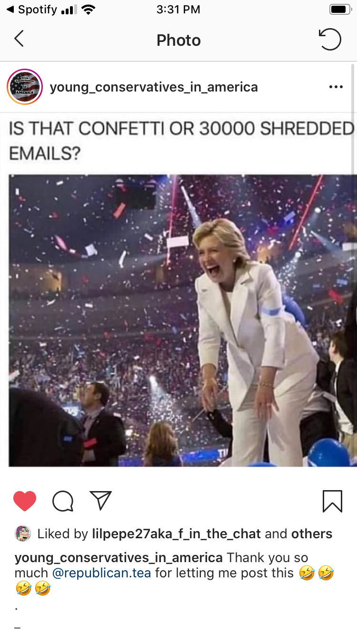Image resolution: width=357 pixels, height=636 pixels.
Task: Tap the refresh icon in header
Action: [x=330, y=40]
